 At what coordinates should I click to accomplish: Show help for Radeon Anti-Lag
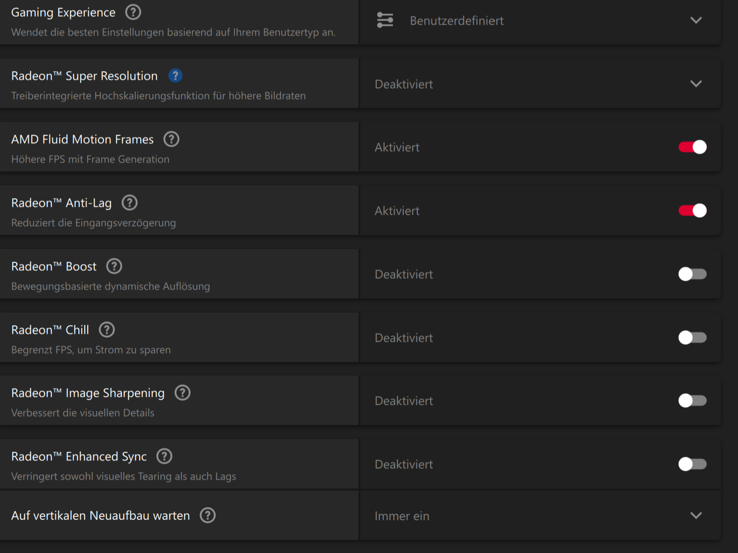130,203
